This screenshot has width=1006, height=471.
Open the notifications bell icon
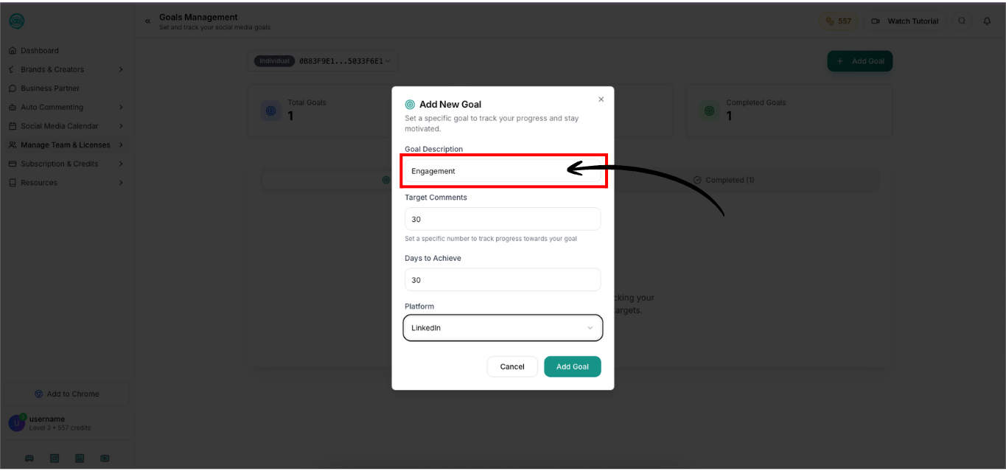(987, 21)
